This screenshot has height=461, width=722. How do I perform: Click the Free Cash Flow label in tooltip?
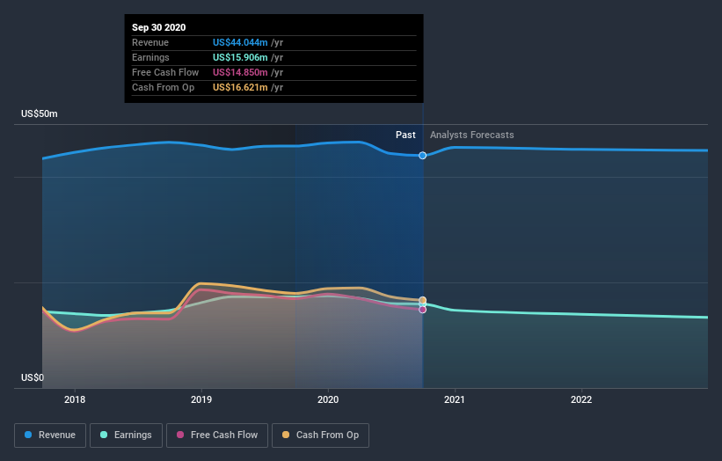coord(165,72)
